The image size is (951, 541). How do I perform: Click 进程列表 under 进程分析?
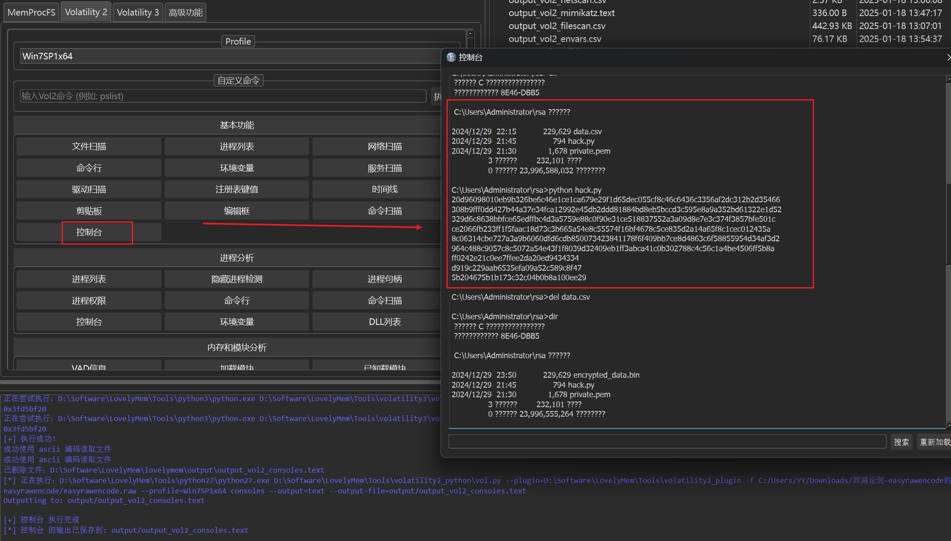pyautogui.click(x=89, y=279)
